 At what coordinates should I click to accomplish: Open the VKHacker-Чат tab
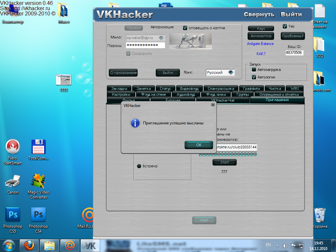pos(223,100)
